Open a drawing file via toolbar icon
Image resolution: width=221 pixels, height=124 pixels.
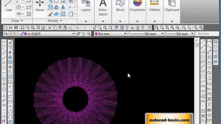pyautogui.click(x=11, y=28)
